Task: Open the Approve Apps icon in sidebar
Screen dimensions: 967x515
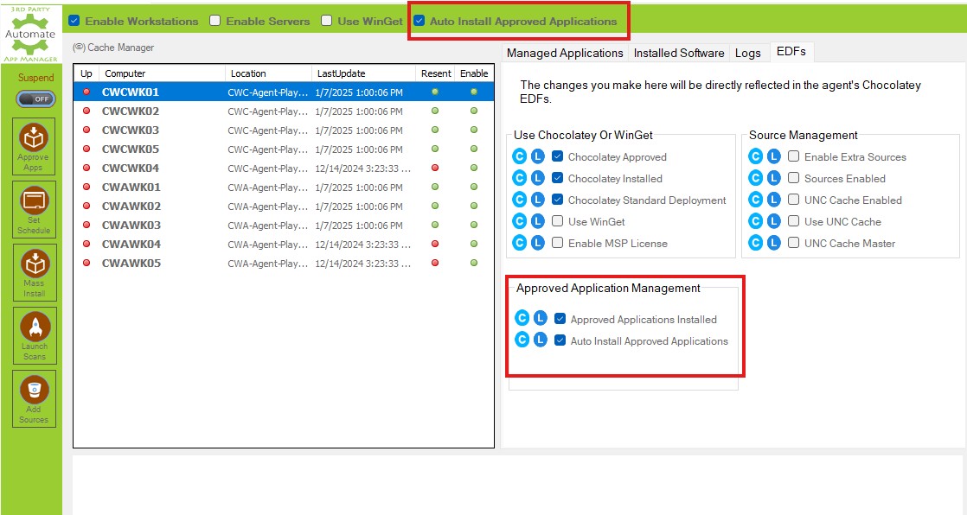Action: 34,146
